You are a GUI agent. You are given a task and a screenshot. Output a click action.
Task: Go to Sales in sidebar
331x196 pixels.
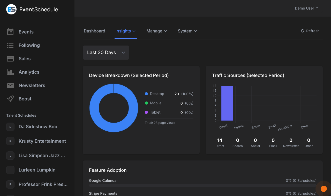tap(25, 59)
